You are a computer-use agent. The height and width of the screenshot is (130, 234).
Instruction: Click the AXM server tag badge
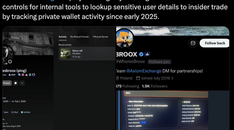[x=12, y=75]
